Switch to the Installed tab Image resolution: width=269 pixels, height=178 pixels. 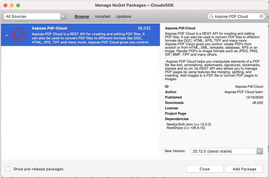coord(102,16)
